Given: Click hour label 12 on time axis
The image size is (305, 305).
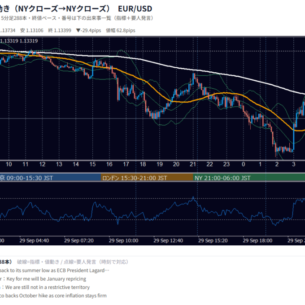Looking at the screenshot, I should tap(42, 164).
